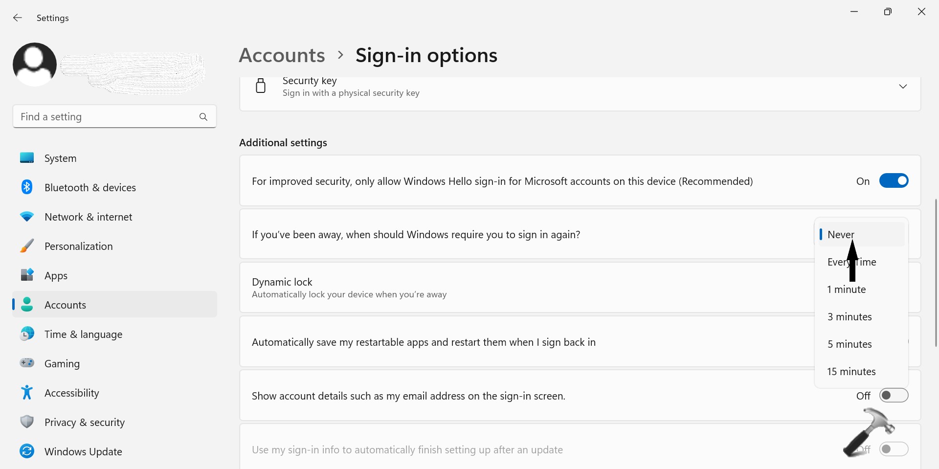Image resolution: width=939 pixels, height=469 pixels.
Task: Click the search magnifier icon
Action: (203, 117)
